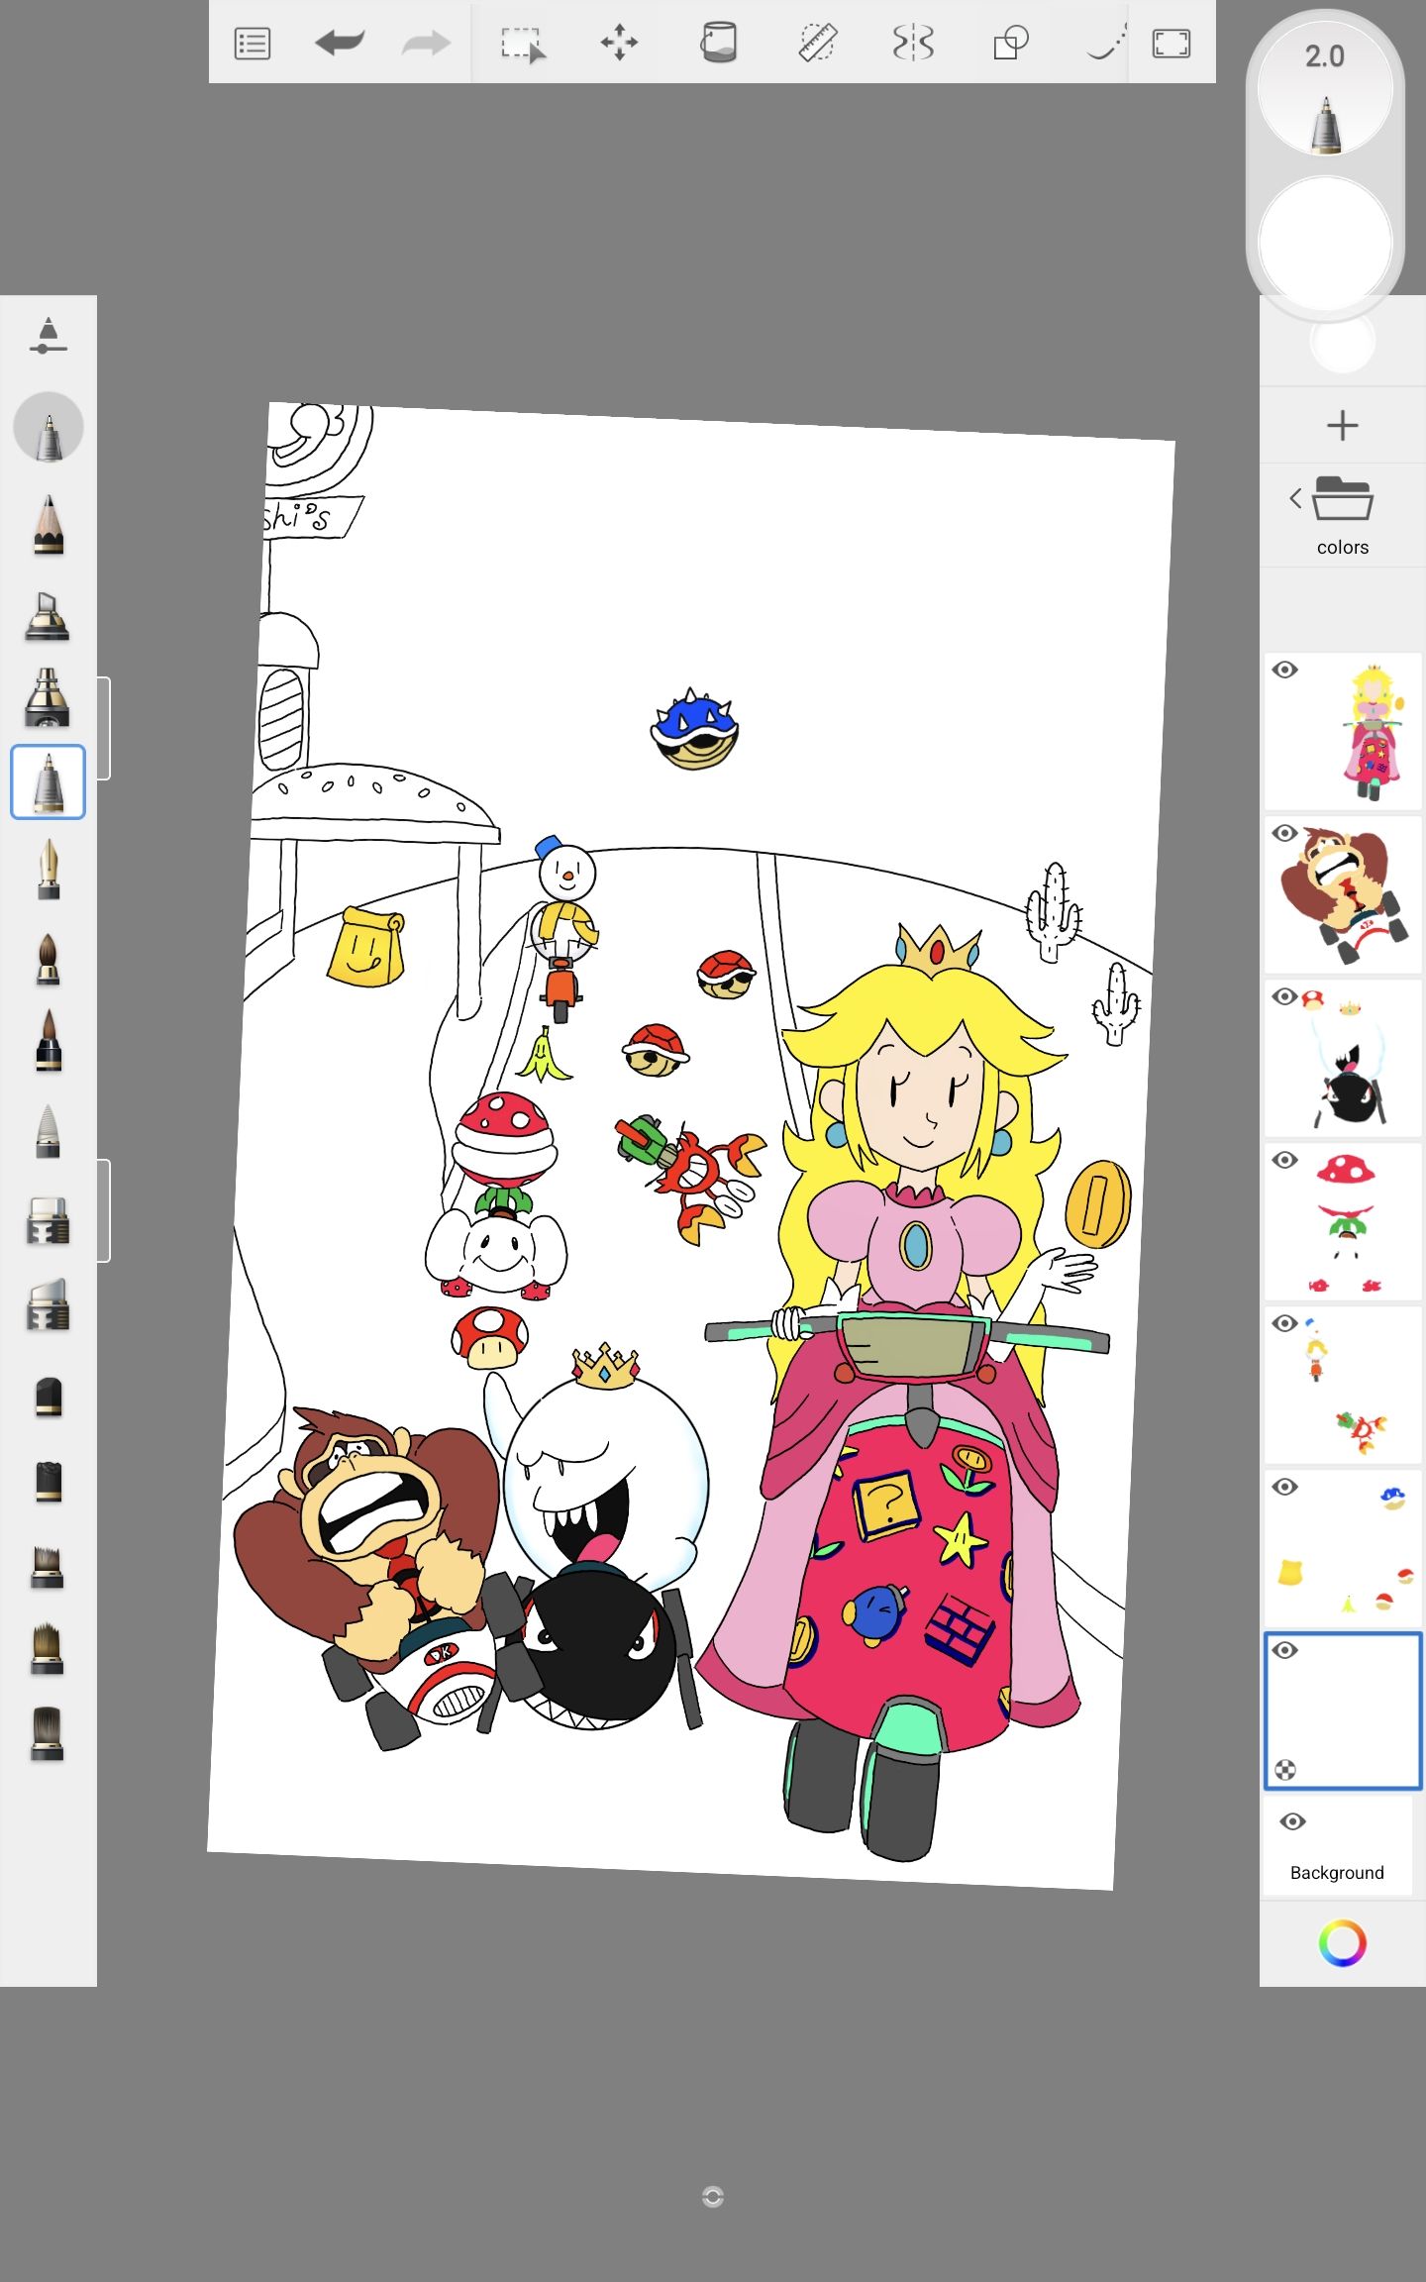
Task: Open the Ruler guides tool
Action: (x=818, y=43)
